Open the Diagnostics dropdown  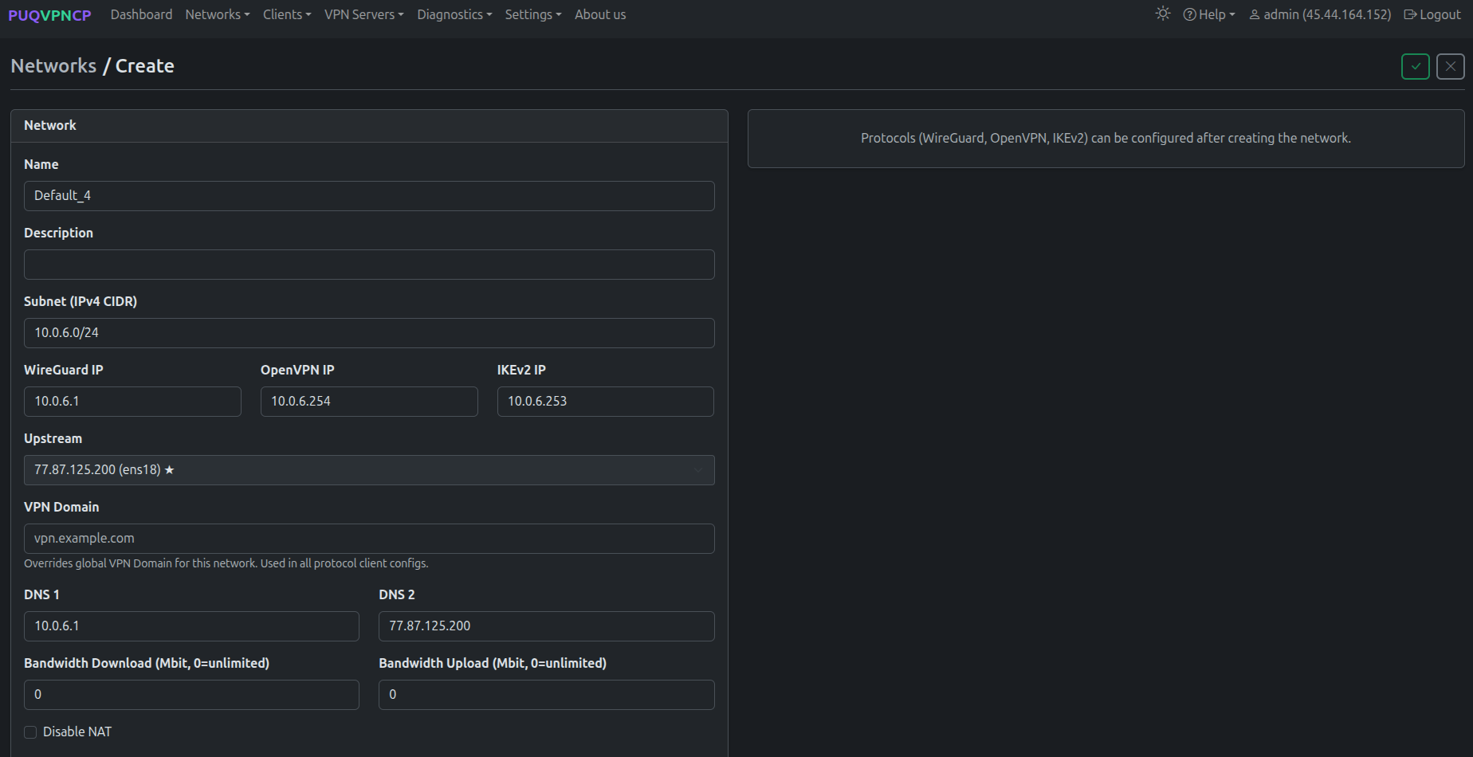[454, 14]
